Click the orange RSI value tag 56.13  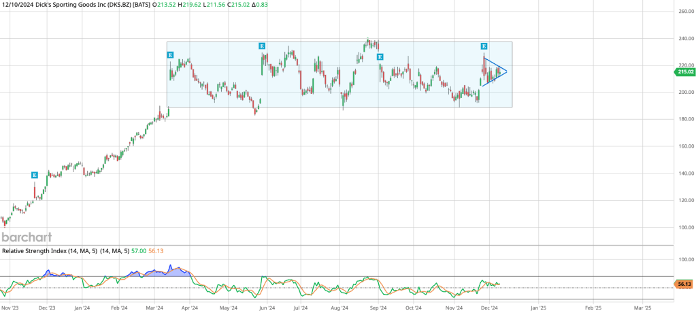pyautogui.click(x=684, y=284)
